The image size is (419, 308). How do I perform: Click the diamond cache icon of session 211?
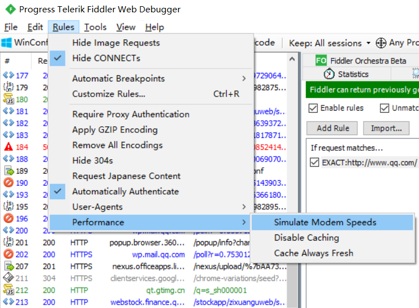(8, 278)
